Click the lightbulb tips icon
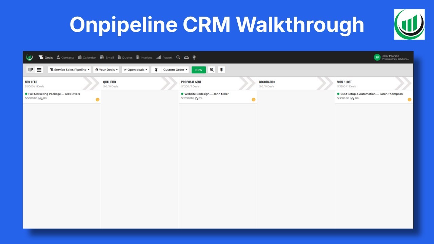Viewport: 434px width, 244px height. 194,58
